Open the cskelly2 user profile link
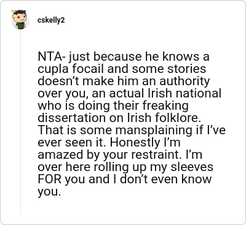 tap(51, 20)
